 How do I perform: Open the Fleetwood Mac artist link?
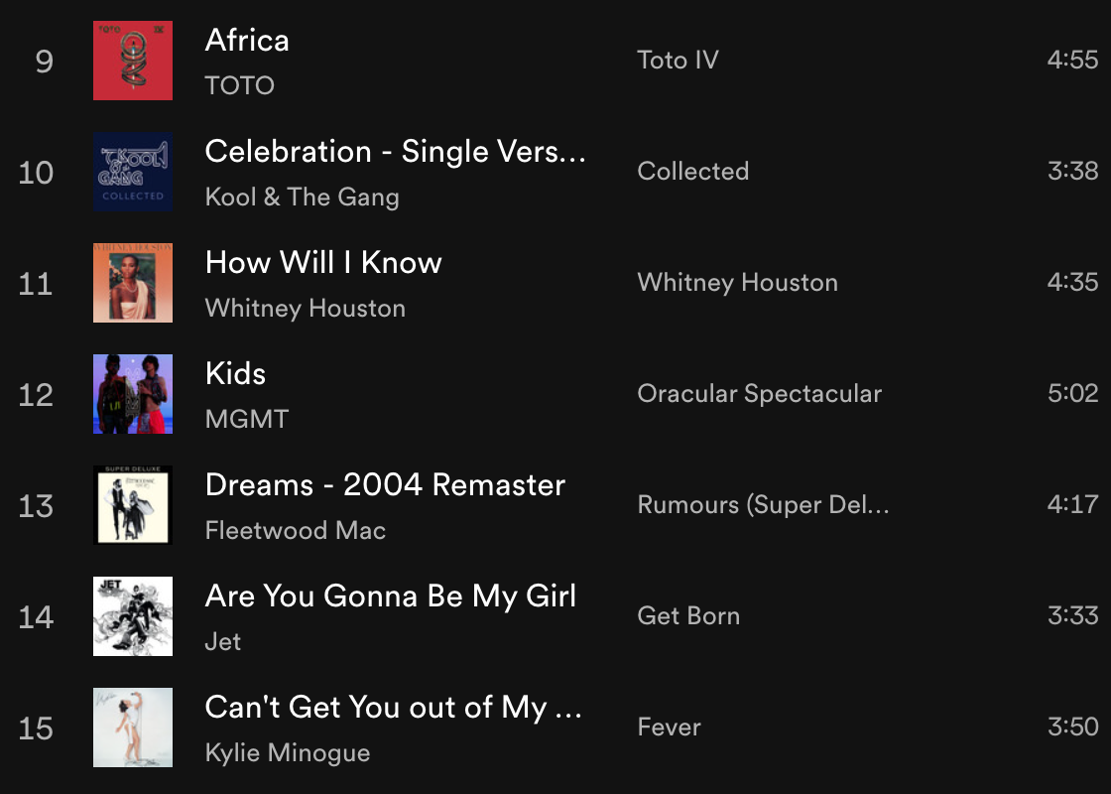click(295, 530)
